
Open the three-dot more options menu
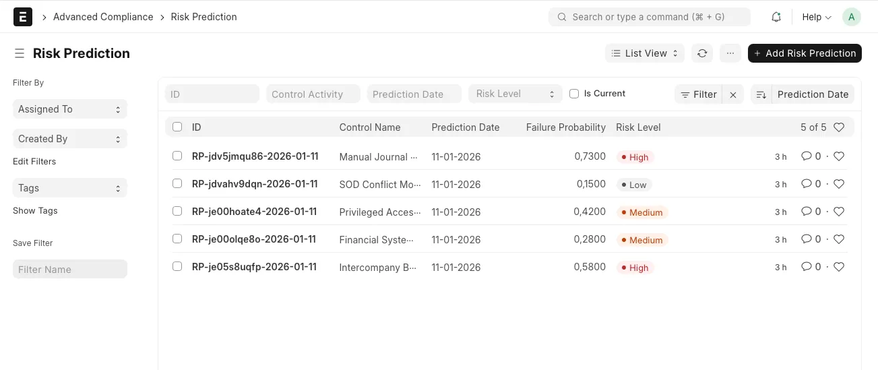(730, 53)
